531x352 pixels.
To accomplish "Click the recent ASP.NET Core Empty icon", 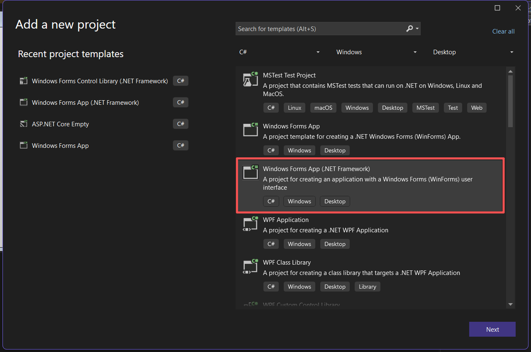I will click(24, 124).
